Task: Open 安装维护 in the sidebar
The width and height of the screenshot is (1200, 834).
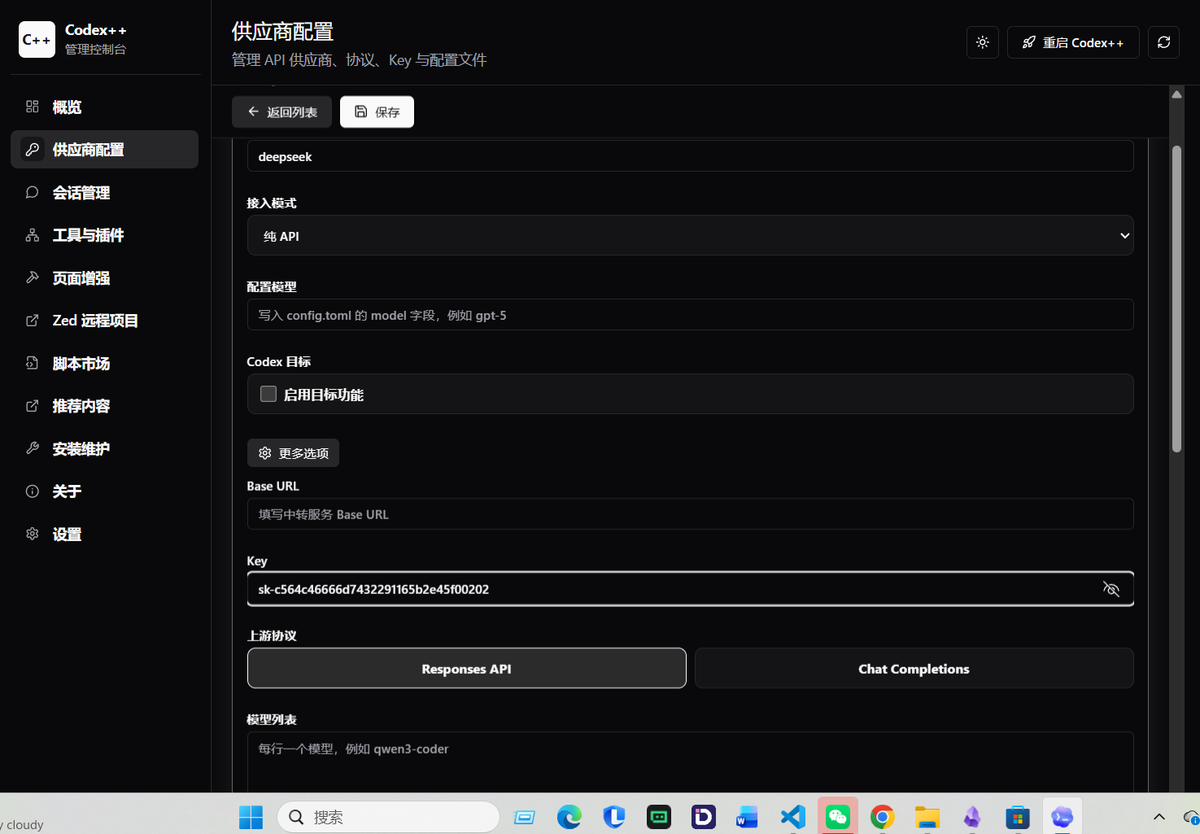Action: click(x=104, y=449)
